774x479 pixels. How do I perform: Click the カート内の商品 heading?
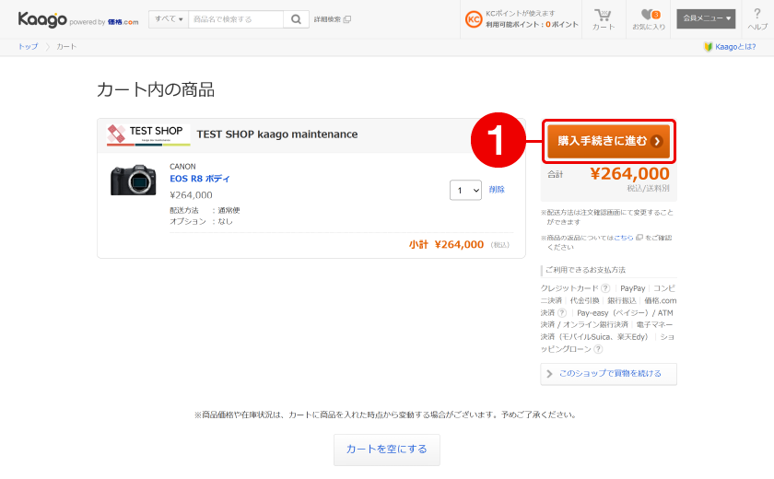(x=156, y=89)
